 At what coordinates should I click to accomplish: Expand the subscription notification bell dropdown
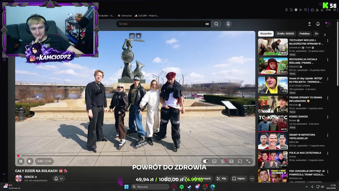tap(59, 179)
